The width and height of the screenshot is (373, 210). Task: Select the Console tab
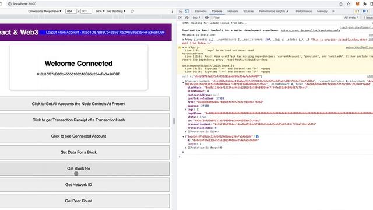pos(217,11)
